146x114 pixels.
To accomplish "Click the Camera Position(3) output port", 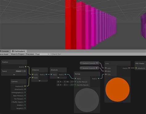I will pos(25,86).
